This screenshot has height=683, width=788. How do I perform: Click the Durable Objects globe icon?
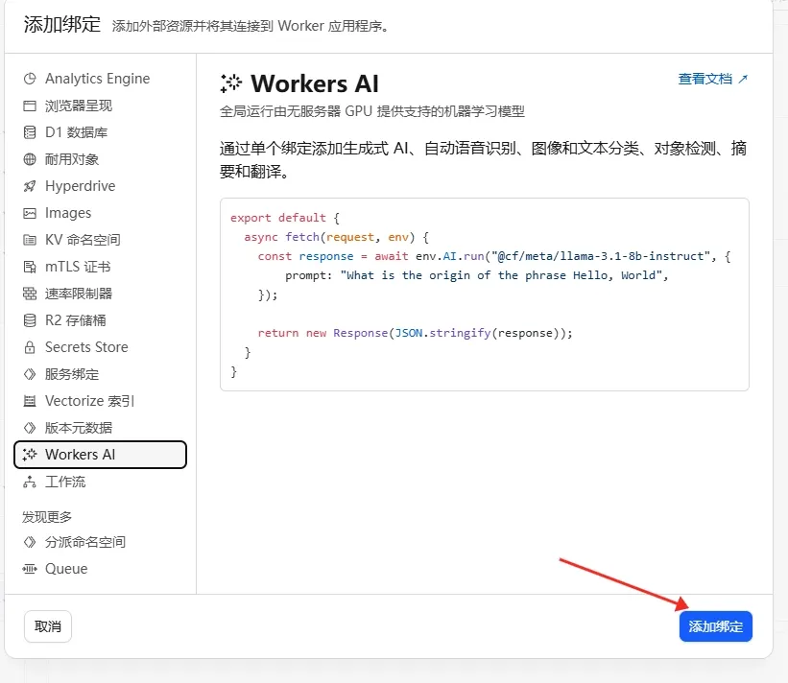pyautogui.click(x=30, y=159)
